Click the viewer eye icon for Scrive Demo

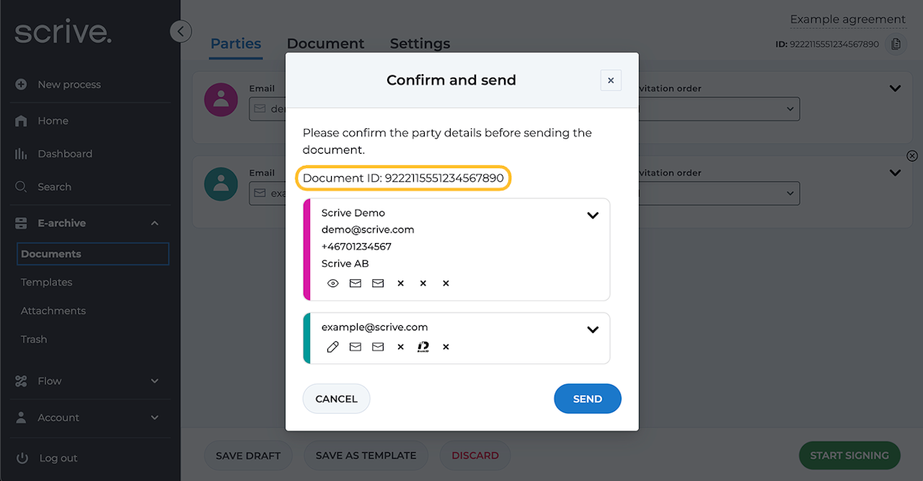(x=332, y=283)
